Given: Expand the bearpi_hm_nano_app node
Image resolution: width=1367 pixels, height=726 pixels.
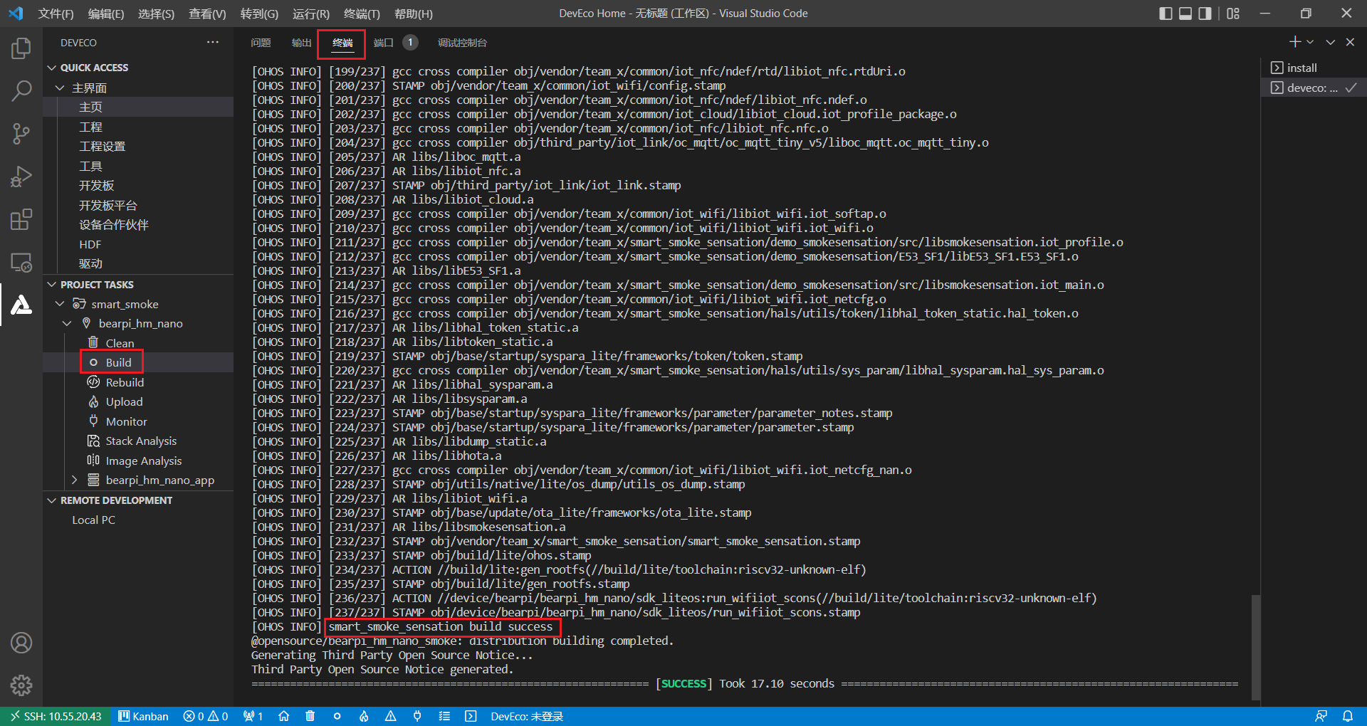Looking at the screenshot, I should (x=74, y=480).
